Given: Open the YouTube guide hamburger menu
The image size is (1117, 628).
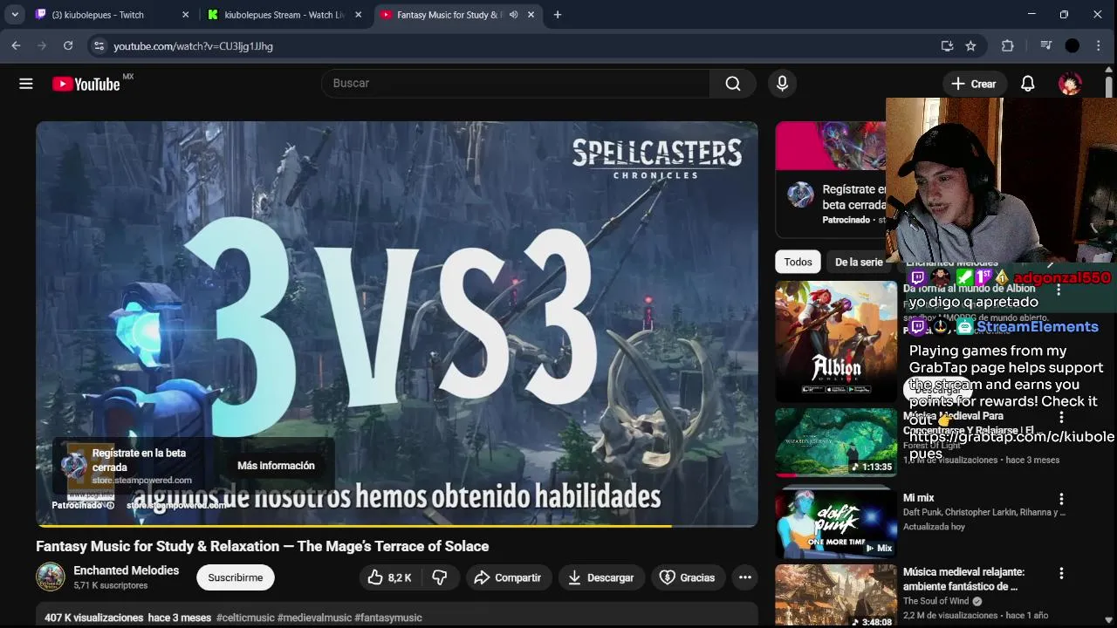Looking at the screenshot, I should 26,84.
